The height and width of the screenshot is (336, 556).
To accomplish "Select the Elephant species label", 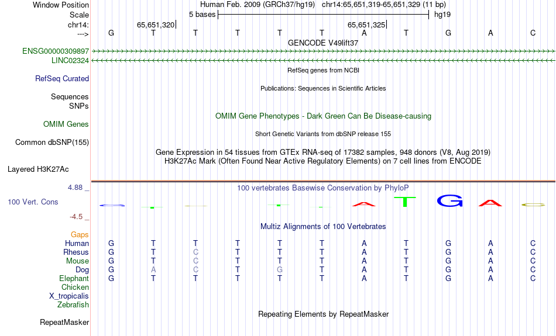I will point(74,279).
